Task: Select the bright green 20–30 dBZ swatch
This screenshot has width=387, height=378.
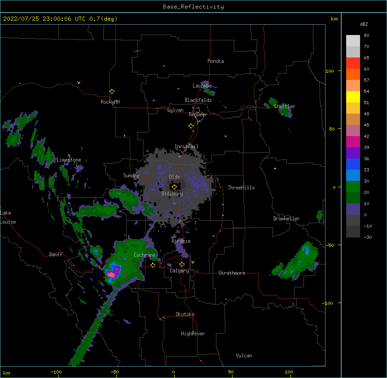Action: [353, 187]
